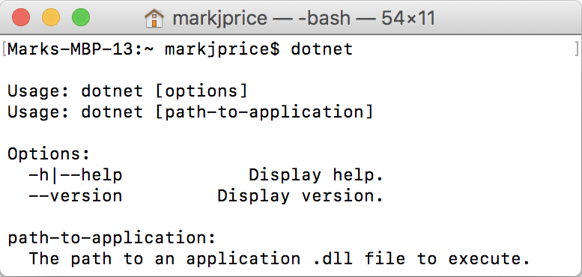Viewport: 582px width, 277px height.
Task: Close the Terminal window with red button
Action: point(21,18)
